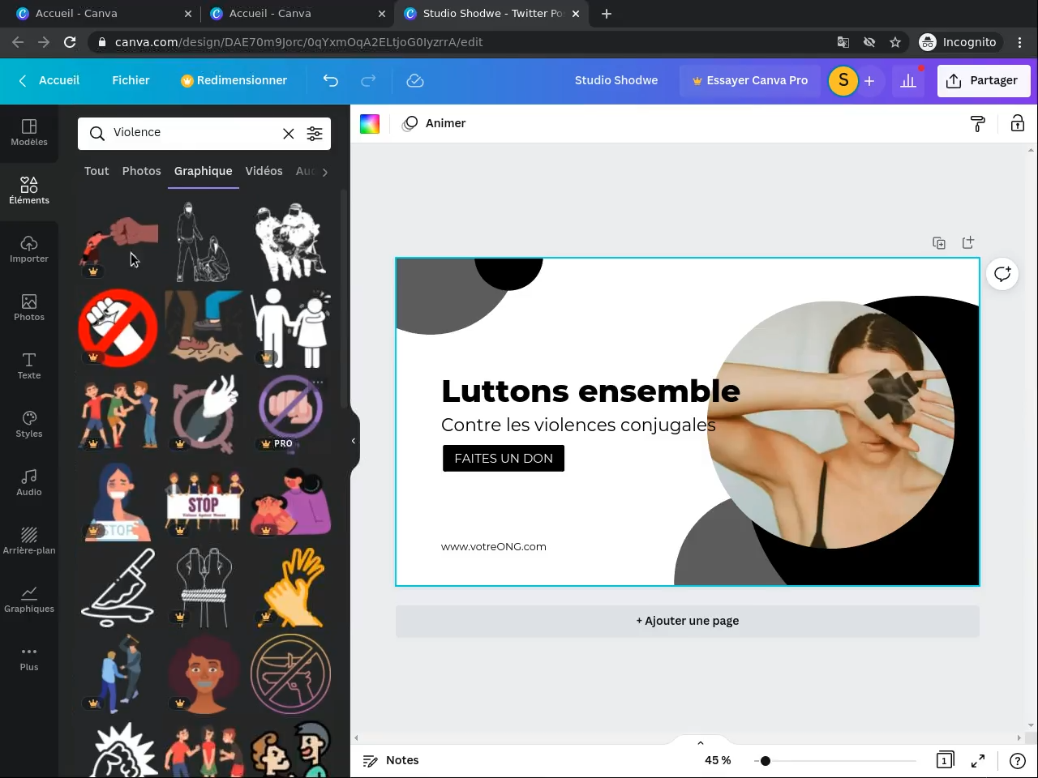Open the Notes panel

391,760
